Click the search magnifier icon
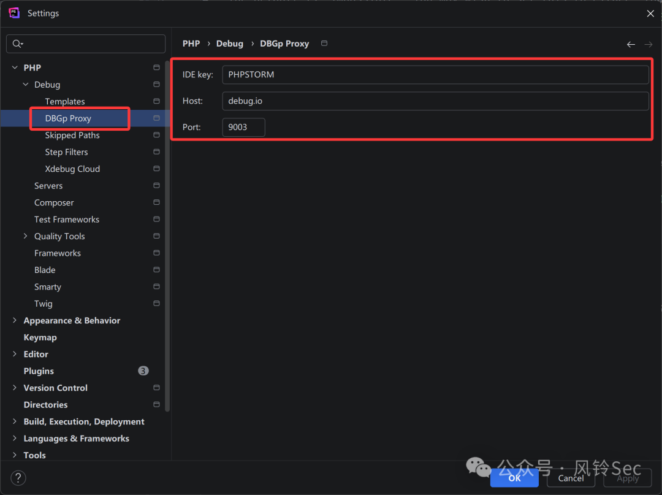Image resolution: width=662 pixels, height=495 pixels. click(x=17, y=44)
